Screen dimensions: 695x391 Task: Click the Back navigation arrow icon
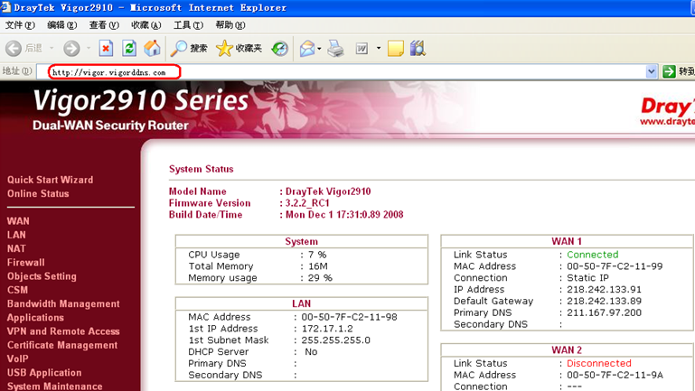click(x=14, y=49)
